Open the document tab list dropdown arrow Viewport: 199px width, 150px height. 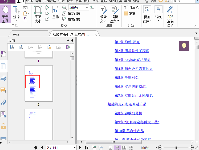[x=196, y=33]
